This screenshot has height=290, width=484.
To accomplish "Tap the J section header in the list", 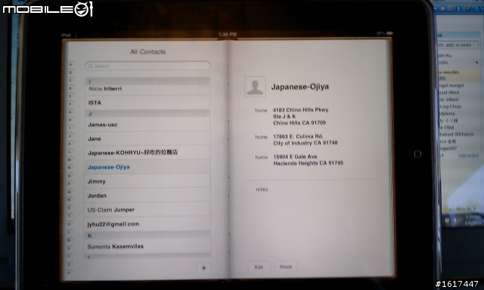I will coord(147,114).
